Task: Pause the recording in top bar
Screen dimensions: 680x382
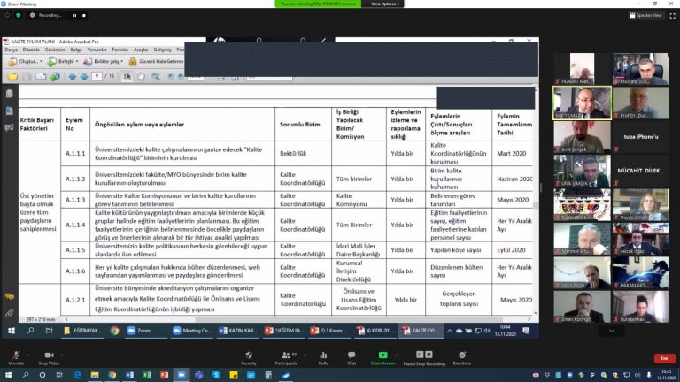Action: pos(74,16)
